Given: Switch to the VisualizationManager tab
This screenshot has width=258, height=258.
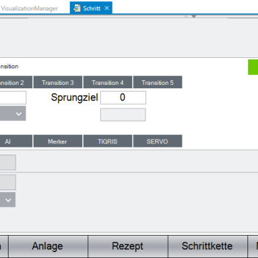Looking at the screenshot, I should 29,9.
